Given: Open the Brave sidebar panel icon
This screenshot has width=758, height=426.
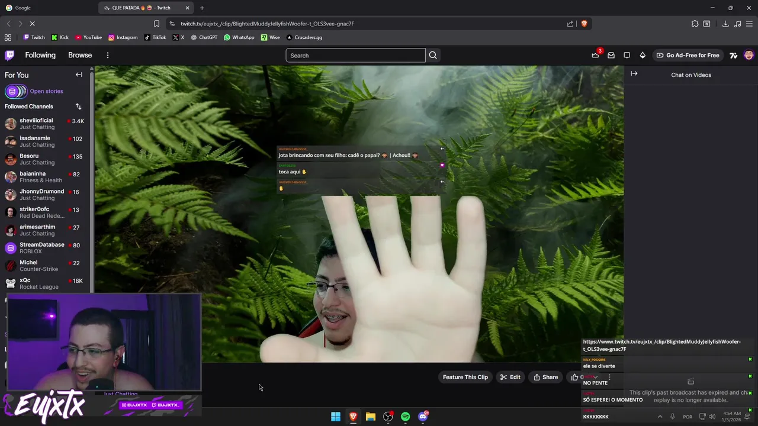Looking at the screenshot, I should click(x=706, y=24).
